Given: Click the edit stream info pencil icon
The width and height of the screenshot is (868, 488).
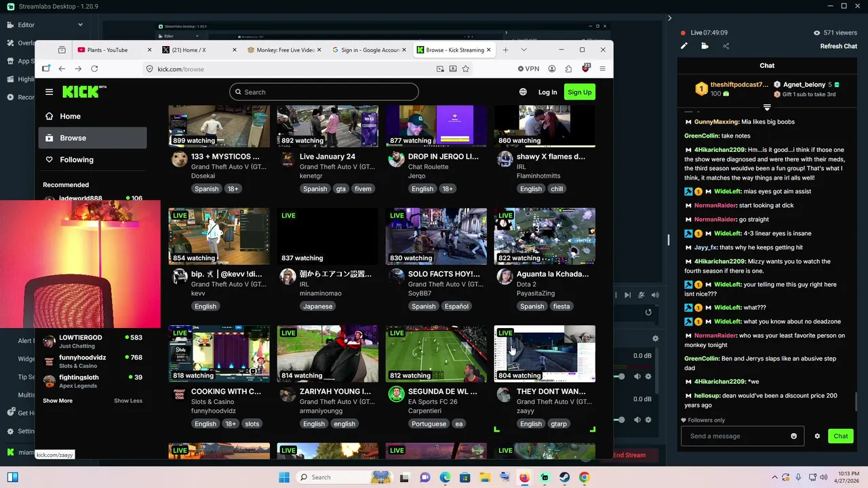Looking at the screenshot, I should click(684, 46).
